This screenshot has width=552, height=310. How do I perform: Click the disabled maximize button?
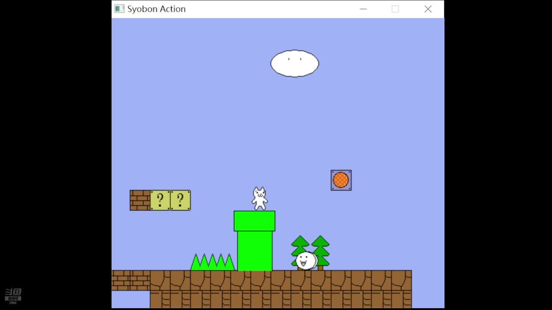click(x=395, y=9)
